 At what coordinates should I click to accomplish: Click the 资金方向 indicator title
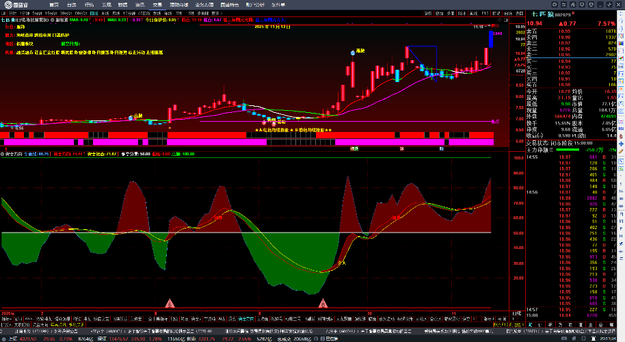pyautogui.click(x=14, y=154)
